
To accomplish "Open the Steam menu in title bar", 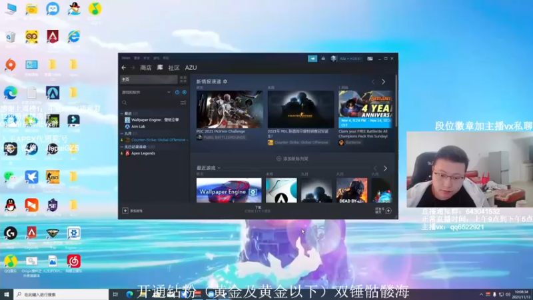I will [126, 58].
